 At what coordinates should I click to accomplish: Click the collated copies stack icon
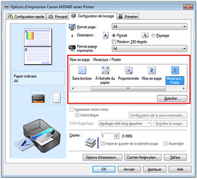tap(91, 142)
